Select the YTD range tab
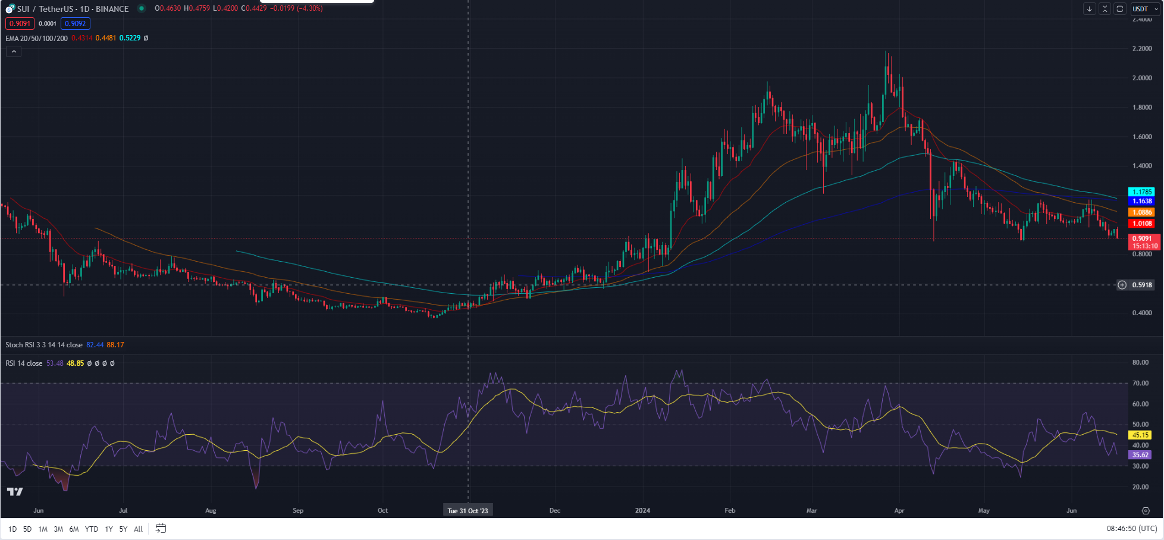 [91, 528]
